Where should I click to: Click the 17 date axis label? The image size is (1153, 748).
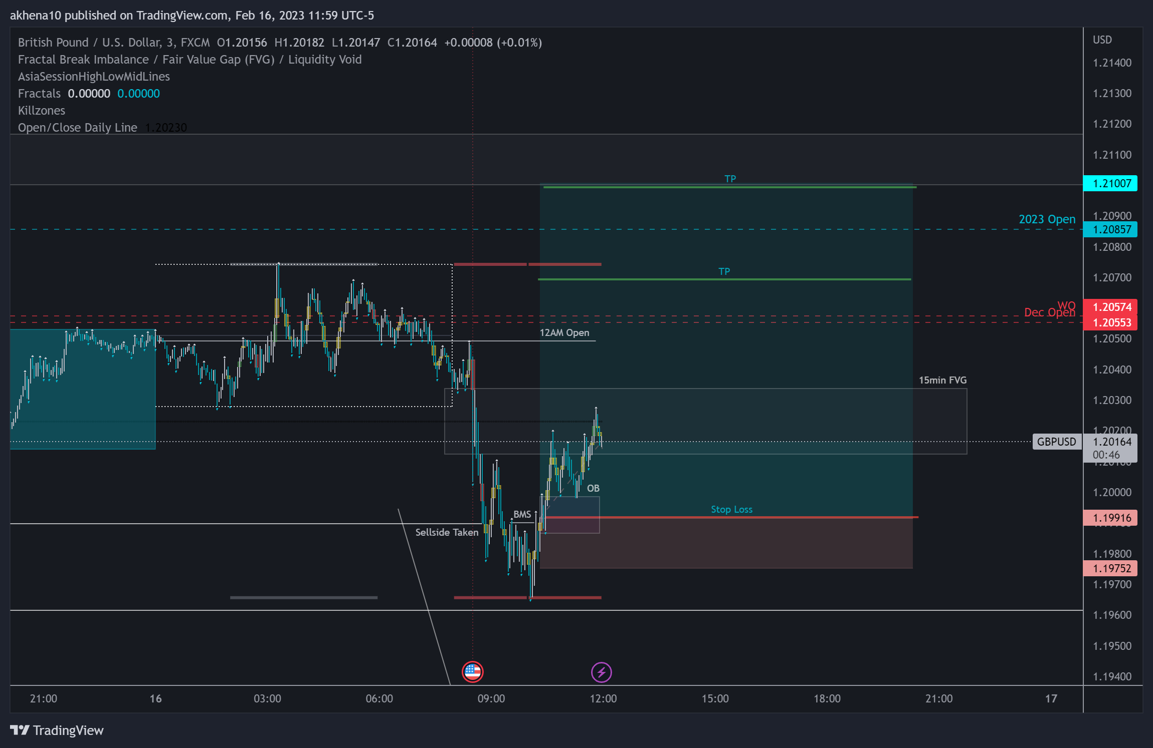[1051, 698]
